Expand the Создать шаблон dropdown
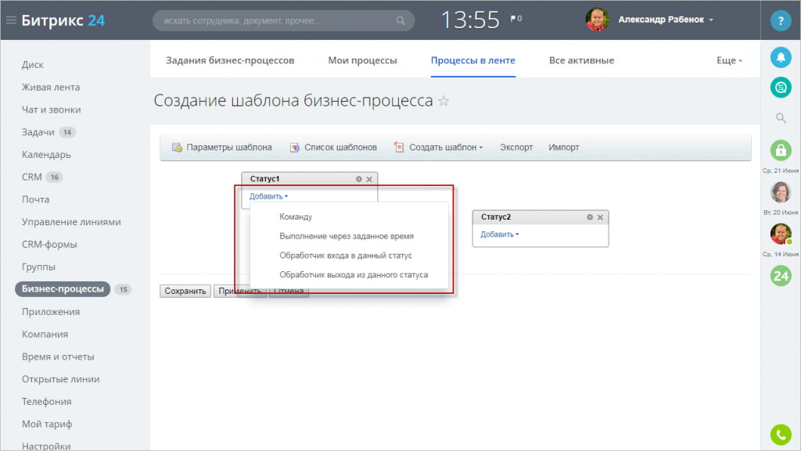Image resolution: width=801 pixels, height=451 pixels. click(439, 148)
